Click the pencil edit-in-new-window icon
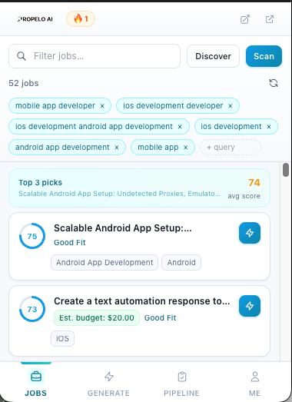 click(x=245, y=19)
